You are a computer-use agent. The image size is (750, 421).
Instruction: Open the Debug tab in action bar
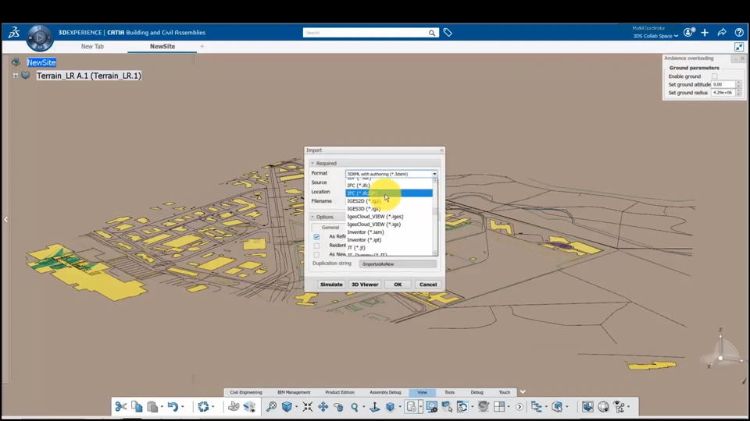tap(477, 392)
